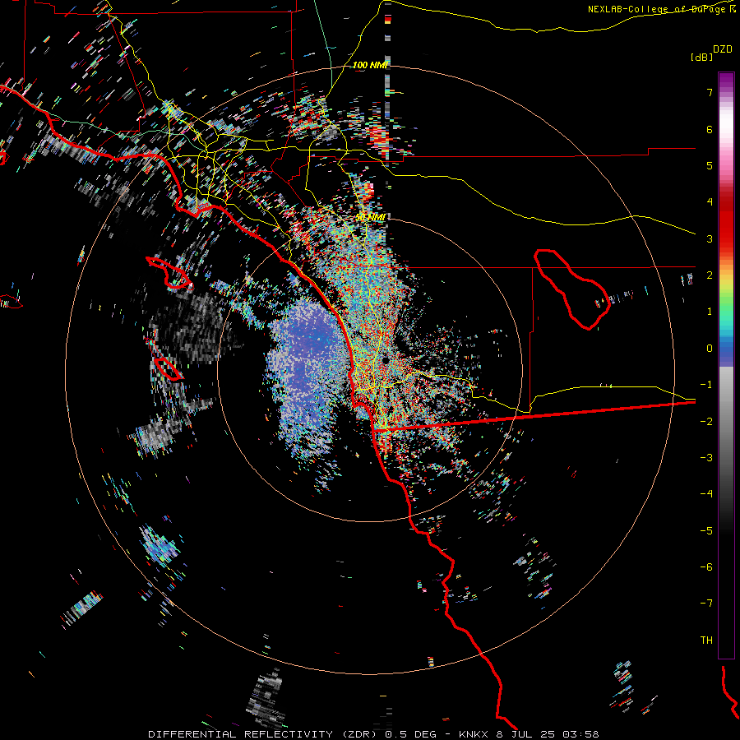Click the -2 value on the color scale
The width and height of the screenshot is (740, 740).
[x=706, y=422]
